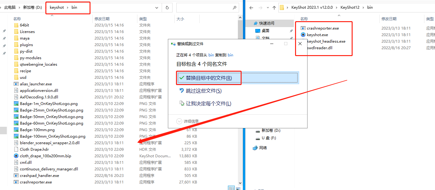Click the 新加卷 (D:) drive icon in sidebar
Image resolution: width=435 pixels, height=190 pixels.
point(257,131)
